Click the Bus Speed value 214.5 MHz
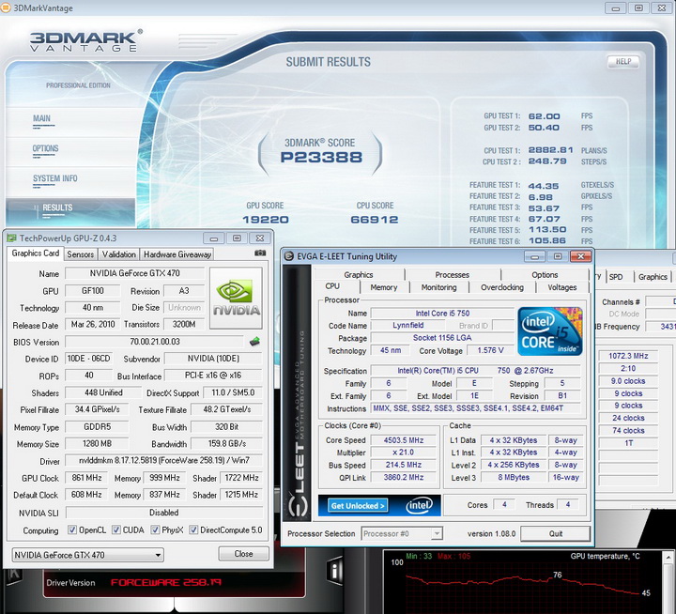676x614 pixels. click(404, 465)
